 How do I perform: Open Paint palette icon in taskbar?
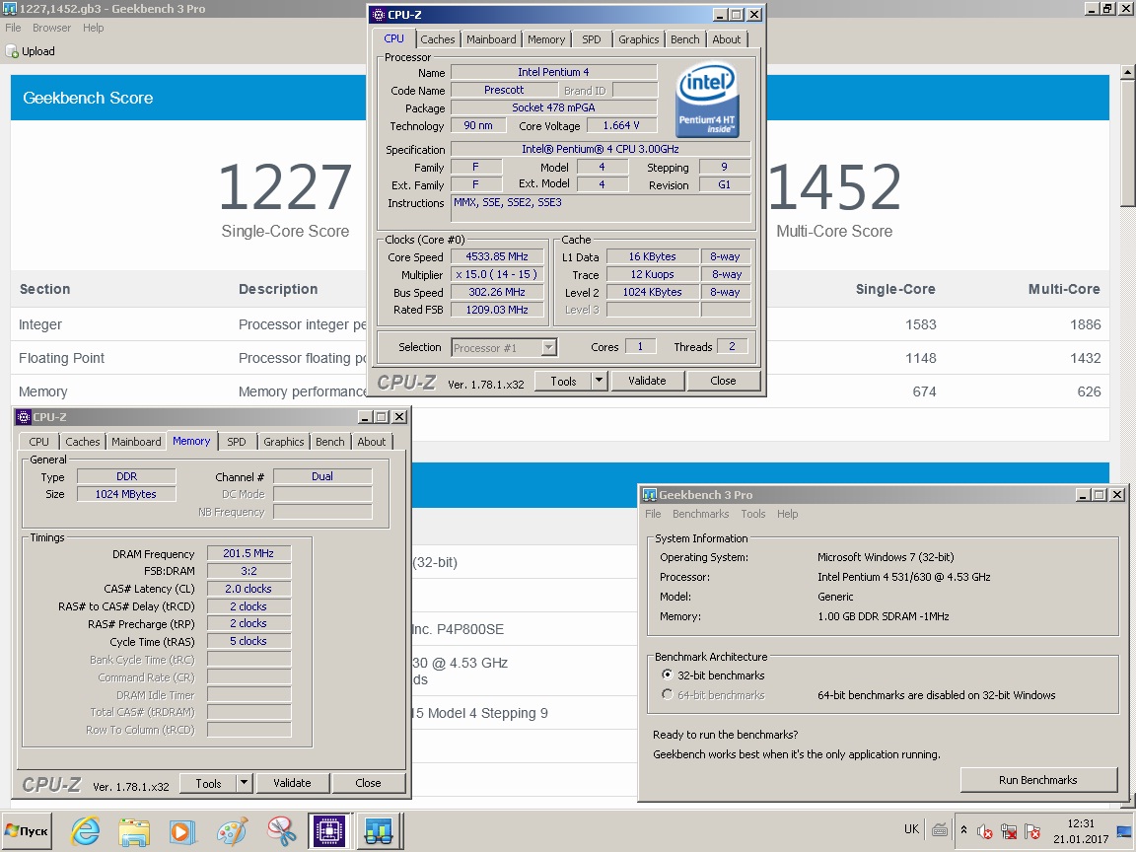pyautogui.click(x=232, y=831)
